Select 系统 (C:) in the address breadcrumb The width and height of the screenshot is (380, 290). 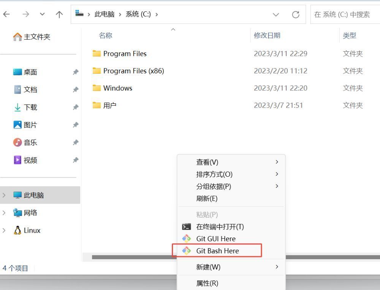[x=138, y=14]
